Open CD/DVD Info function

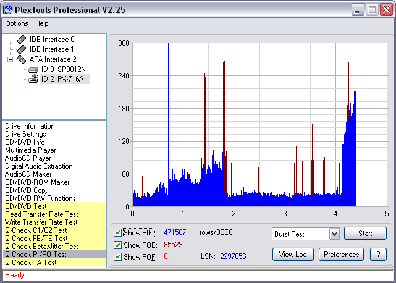(25, 142)
